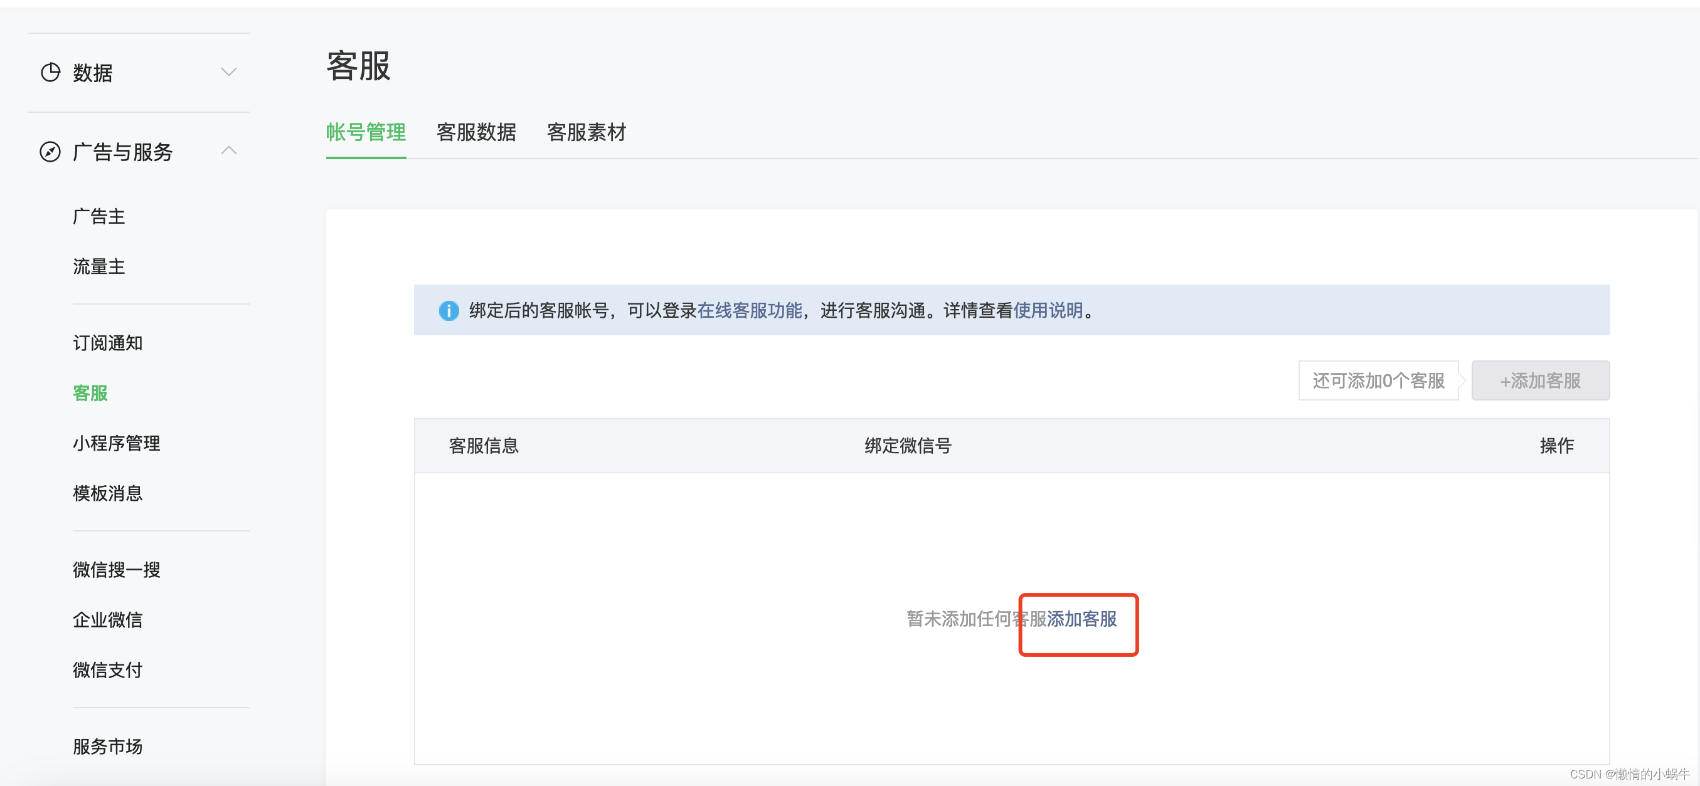Click the pie chart icon beside 数据
1700x786 pixels.
50,73
